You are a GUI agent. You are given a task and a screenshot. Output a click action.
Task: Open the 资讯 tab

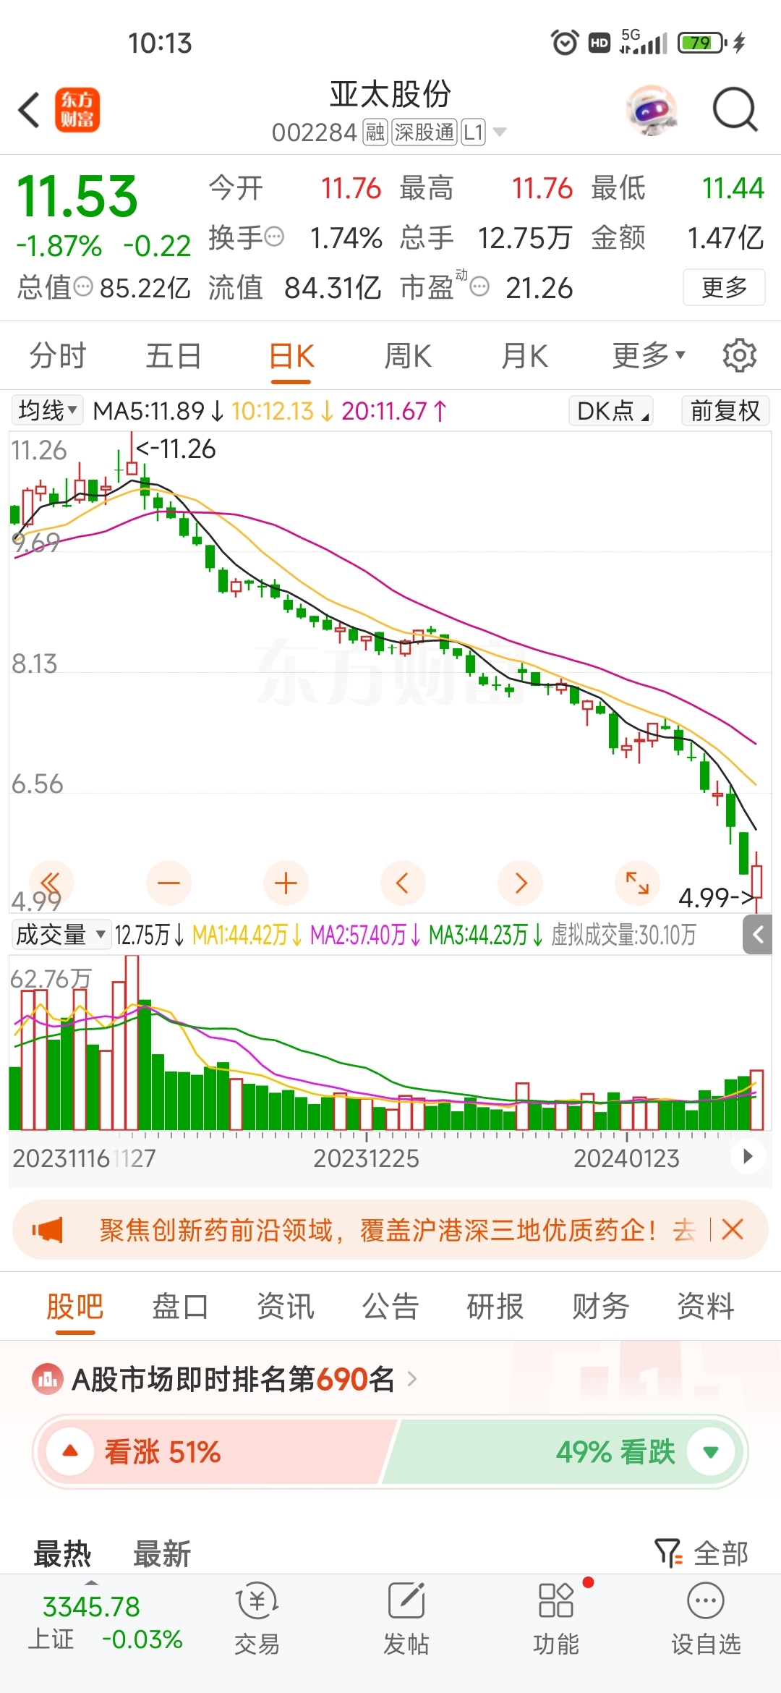coord(286,1307)
